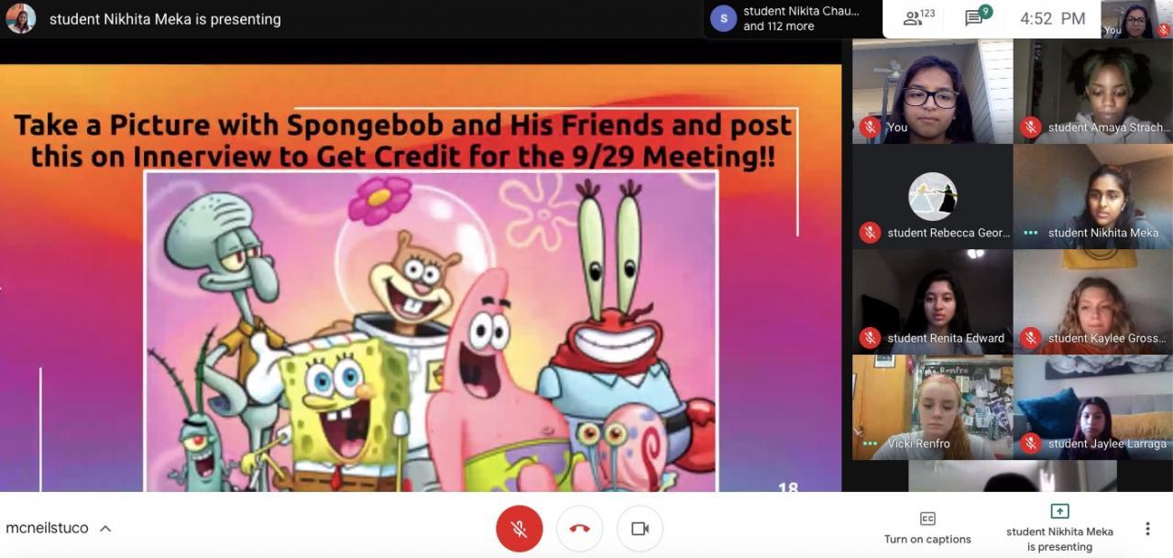Image resolution: width=1173 pixels, height=558 pixels.
Task: Select student Nikhita Meka video tile
Action: click(1093, 196)
